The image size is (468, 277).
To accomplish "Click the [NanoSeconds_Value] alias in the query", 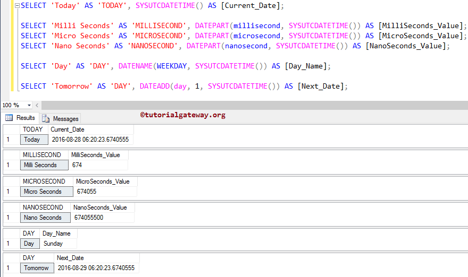I will tap(406, 46).
